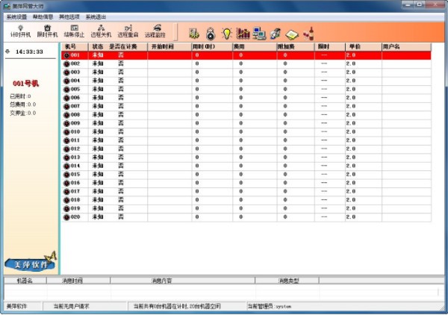
Task: Open the 帮助信息 menu
Action: click(43, 17)
